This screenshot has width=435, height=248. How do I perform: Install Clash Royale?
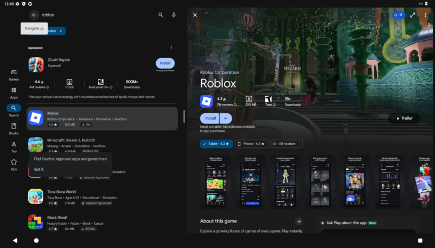coord(165,63)
